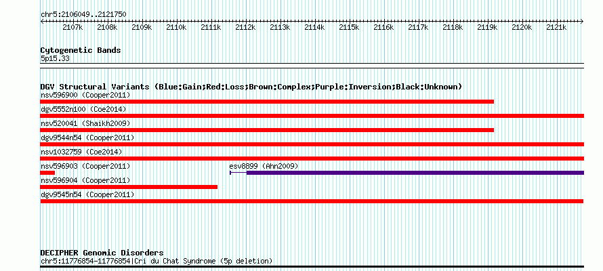Screen dimensions: 603x271
Task: Click the 2110k ruler tick label
Action: (x=176, y=27)
